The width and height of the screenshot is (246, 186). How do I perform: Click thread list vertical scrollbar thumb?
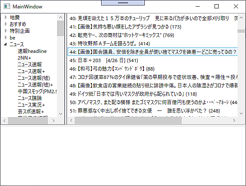[241, 31]
